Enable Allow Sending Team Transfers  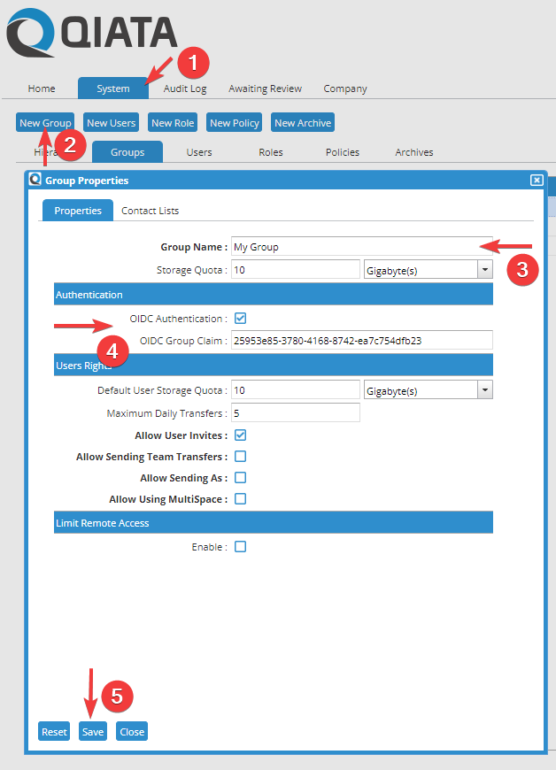tap(240, 457)
